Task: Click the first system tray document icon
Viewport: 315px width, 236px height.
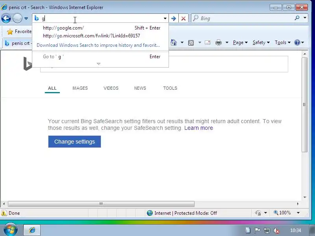Action: (248, 230)
